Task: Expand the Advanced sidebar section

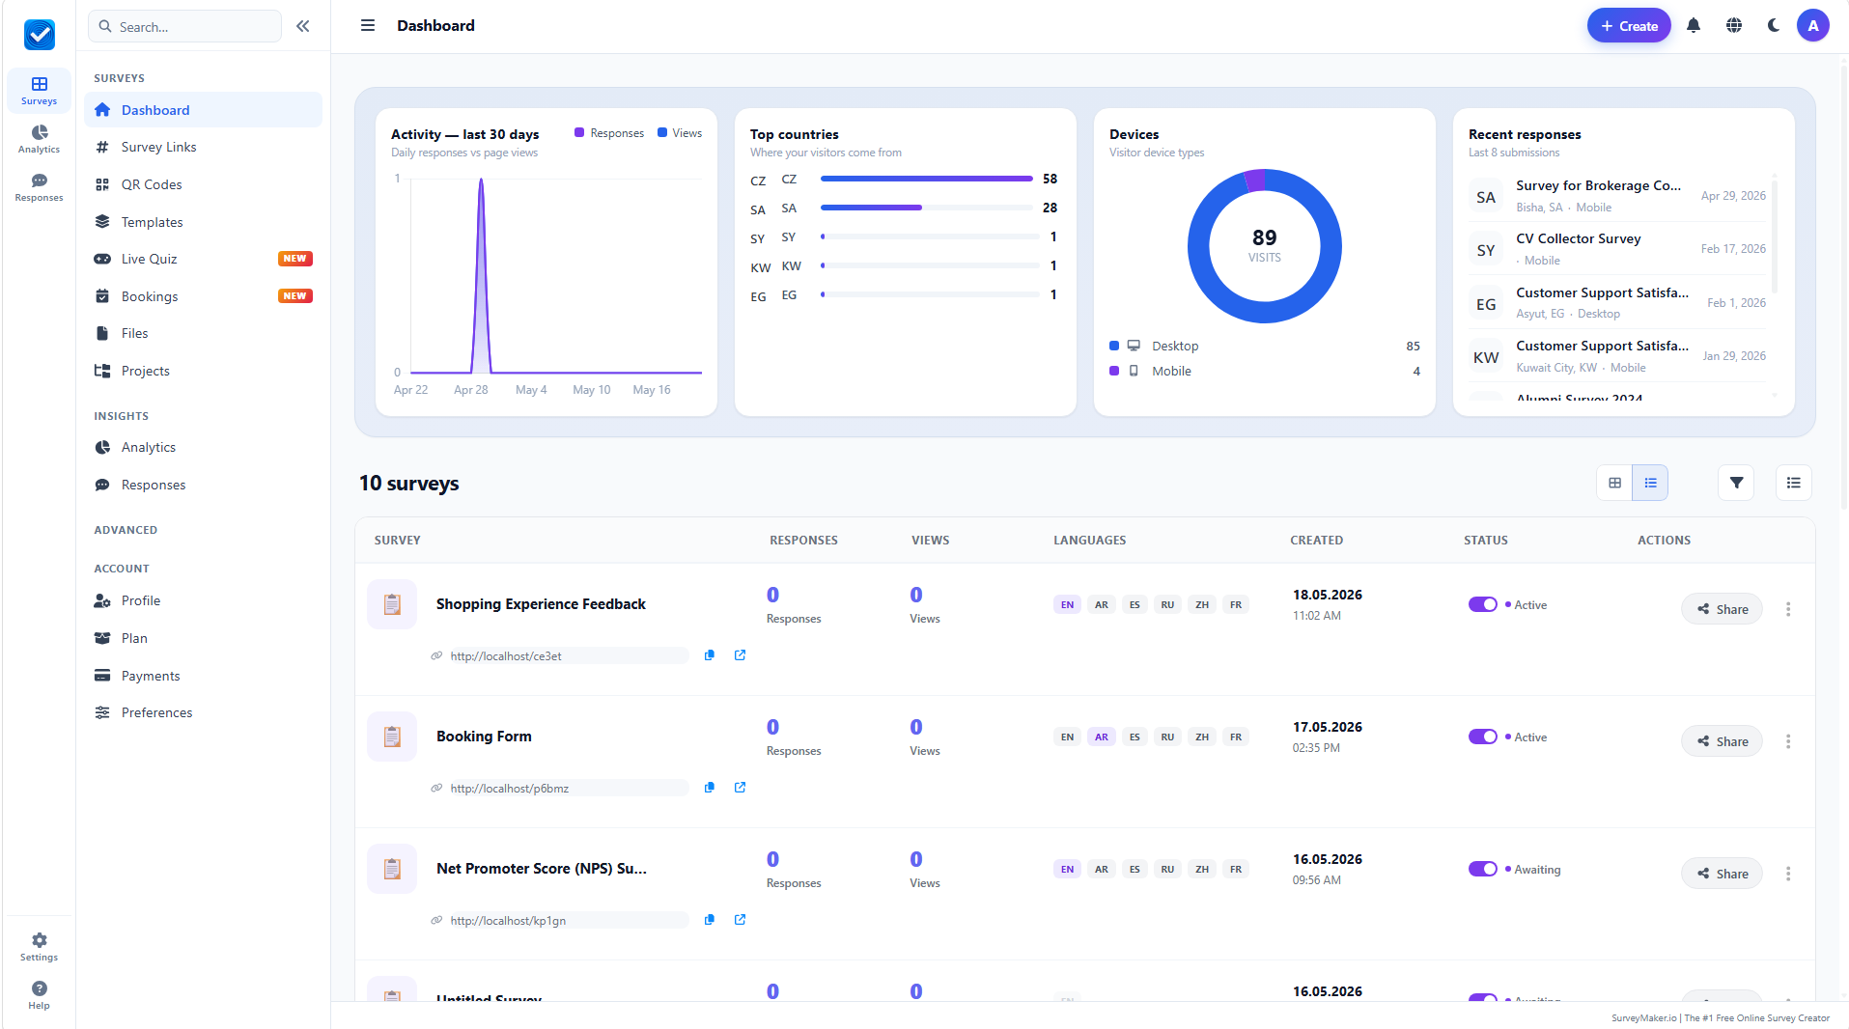Action: coord(126,530)
